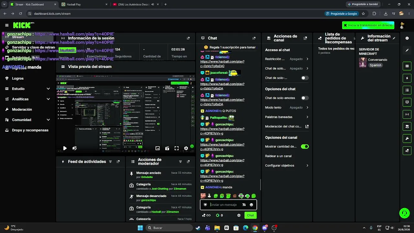Open the browser tab search dropdown

[4, 4]
